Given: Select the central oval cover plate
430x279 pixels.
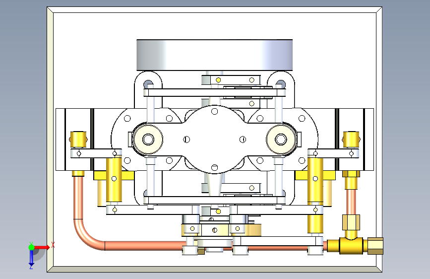Looking at the screenshot, I should pyautogui.click(x=214, y=139).
